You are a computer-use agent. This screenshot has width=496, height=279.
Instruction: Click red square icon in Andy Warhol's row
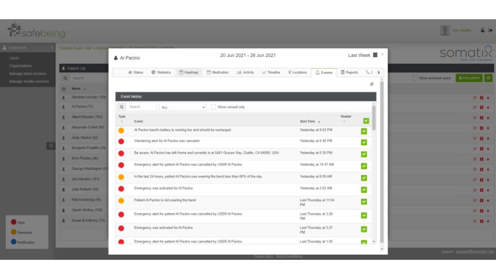click(x=482, y=138)
